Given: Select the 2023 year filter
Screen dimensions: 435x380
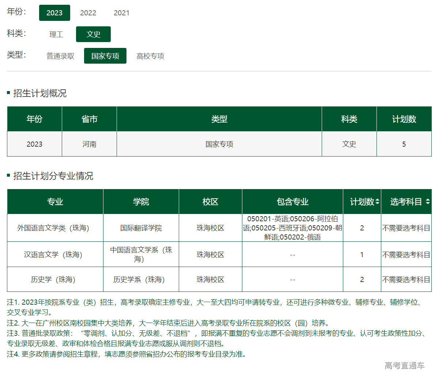Looking at the screenshot, I should 54,12.
